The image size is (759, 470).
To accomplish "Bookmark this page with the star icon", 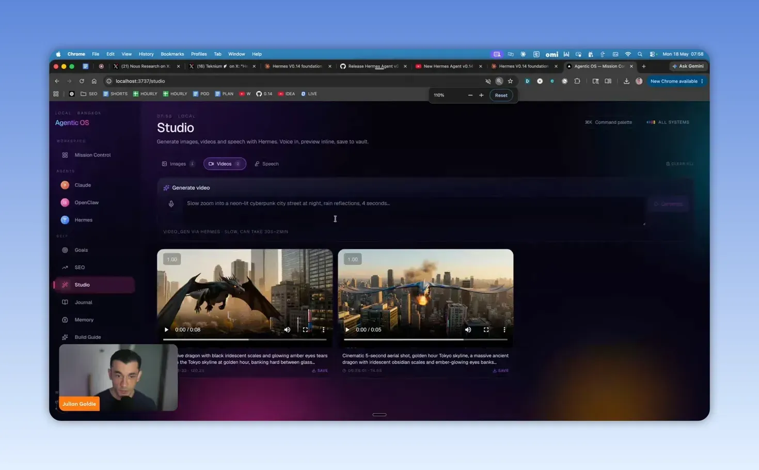I will coord(510,81).
